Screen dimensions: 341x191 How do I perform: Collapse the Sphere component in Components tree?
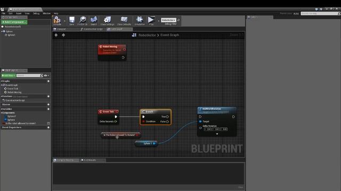click(2, 31)
